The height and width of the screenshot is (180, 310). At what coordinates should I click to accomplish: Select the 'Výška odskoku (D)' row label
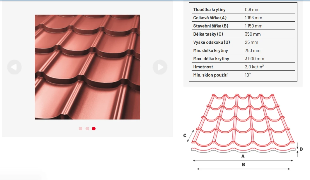coord(212,42)
